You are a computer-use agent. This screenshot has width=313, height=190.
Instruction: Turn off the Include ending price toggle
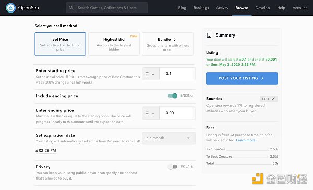point(173,96)
